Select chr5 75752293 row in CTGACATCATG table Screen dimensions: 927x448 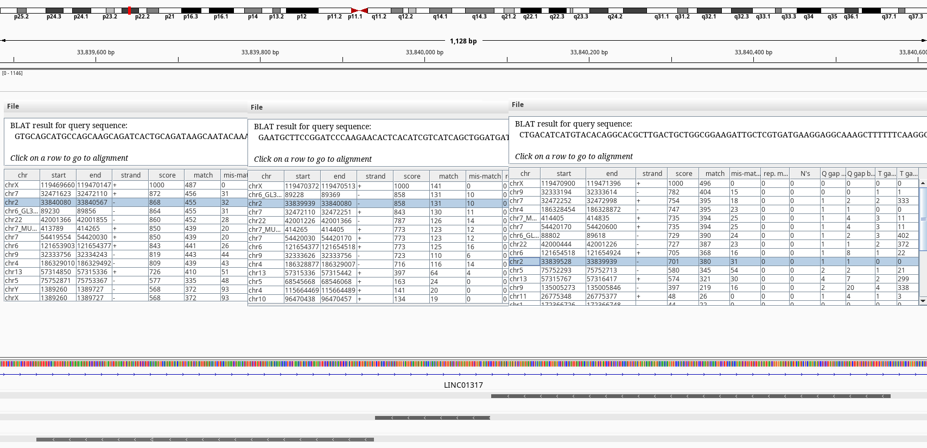pyautogui.click(x=714, y=270)
